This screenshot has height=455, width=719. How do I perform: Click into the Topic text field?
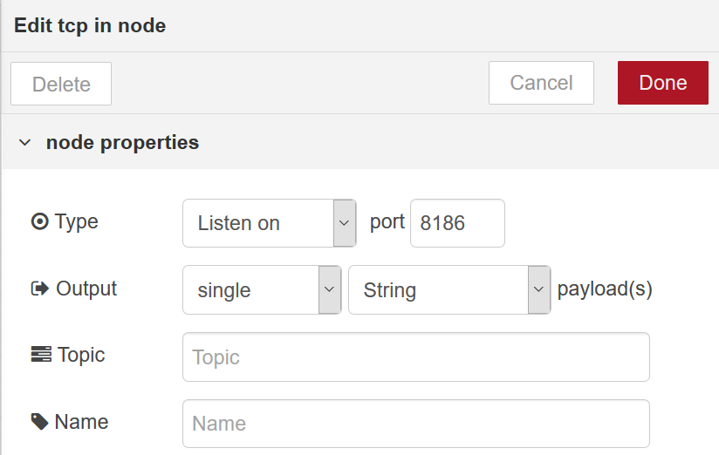416,357
